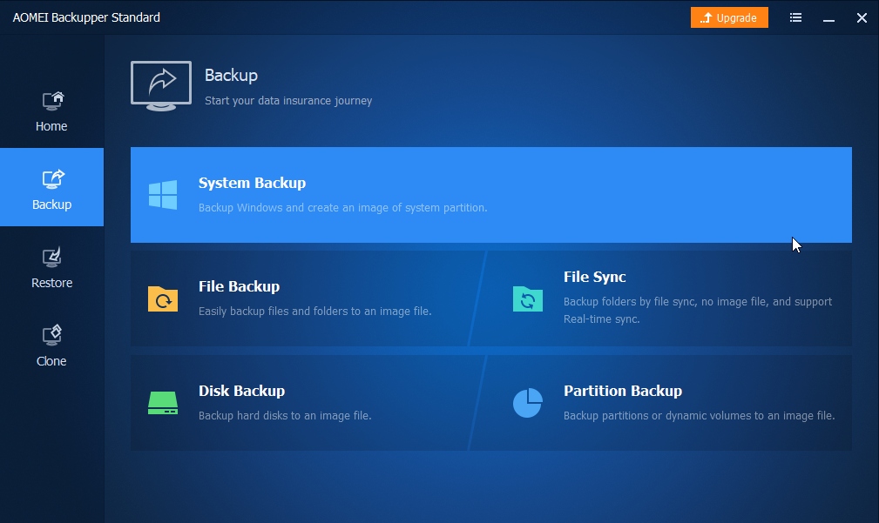Click the Backup sidebar icon
879x523 pixels.
pyautogui.click(x=53, y=179)
